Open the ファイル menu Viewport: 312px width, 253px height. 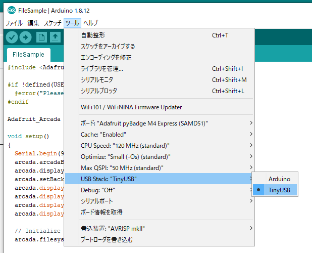click(14, 23)
